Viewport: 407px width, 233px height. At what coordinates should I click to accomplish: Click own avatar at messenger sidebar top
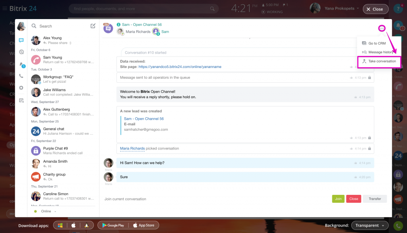point(21,26)
